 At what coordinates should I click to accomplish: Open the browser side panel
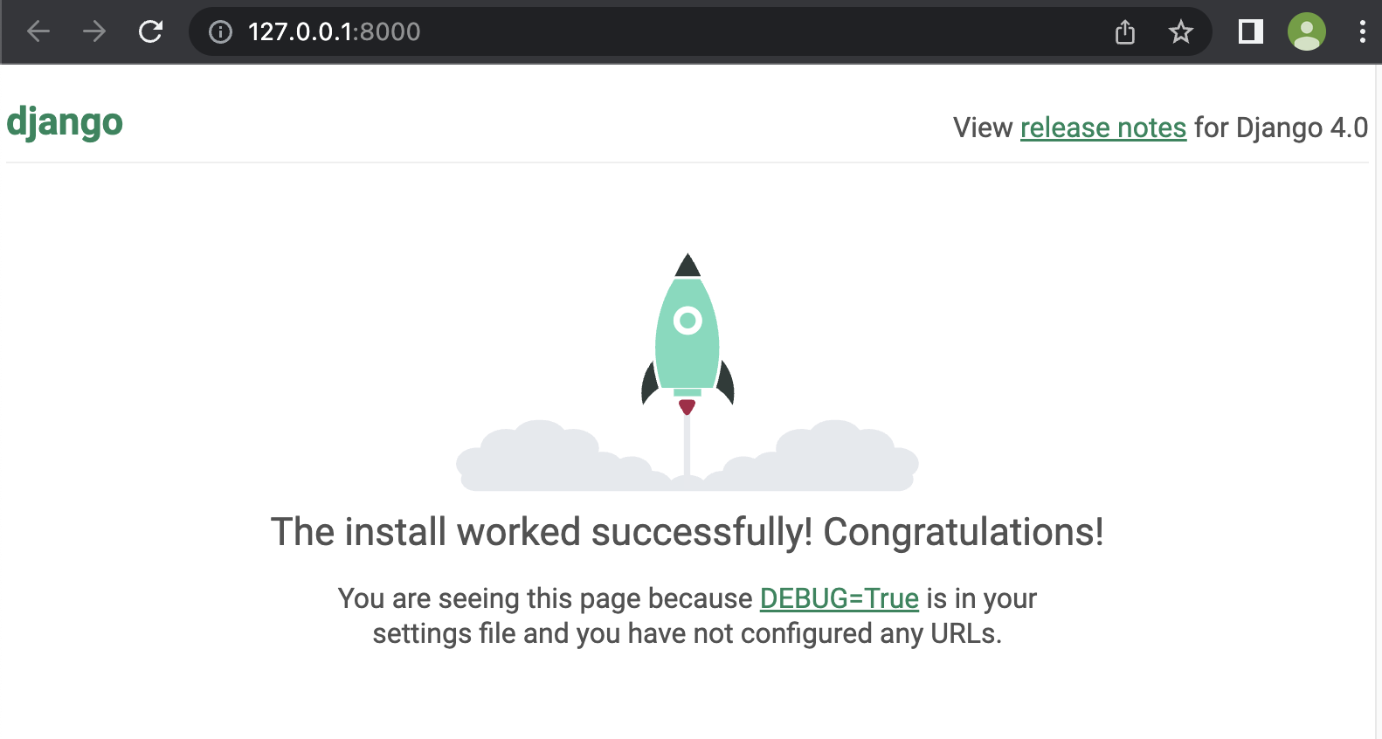click(x=1251, y=32)
